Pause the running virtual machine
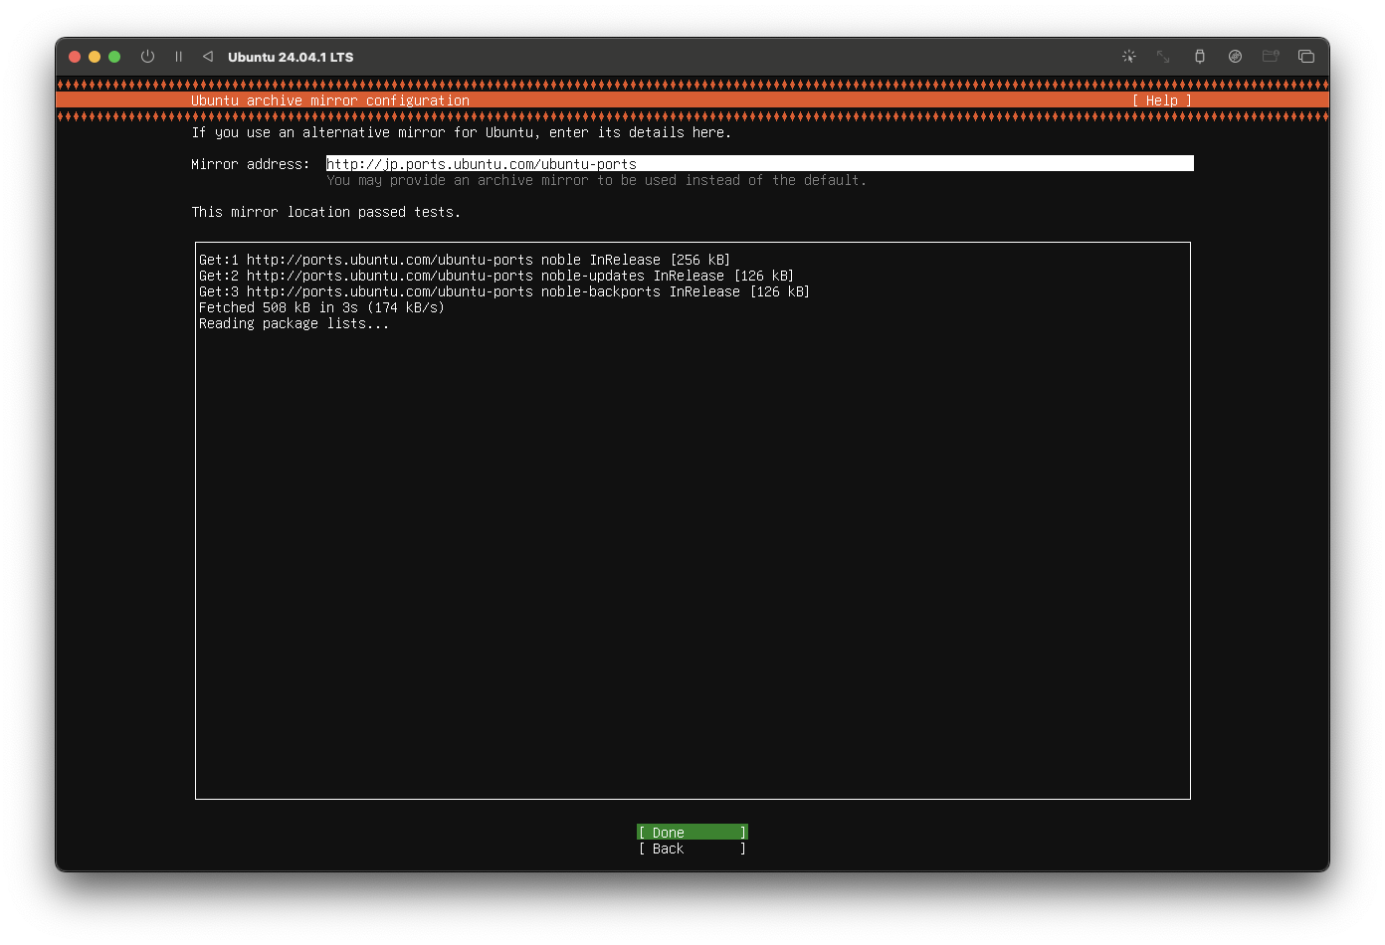The image size is (1385, 945). [x=178, y=57]
